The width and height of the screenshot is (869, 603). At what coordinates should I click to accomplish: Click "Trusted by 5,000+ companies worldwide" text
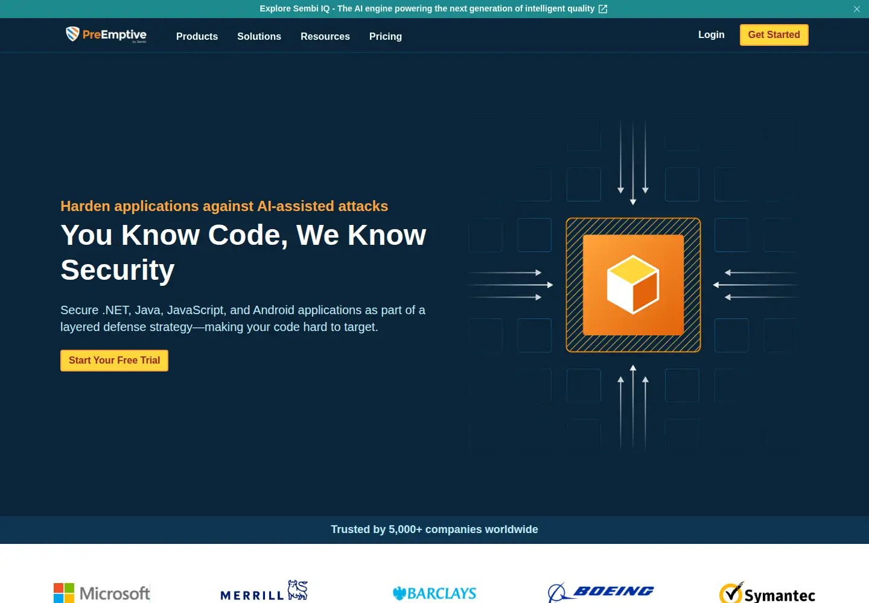click(x=434, y=529)
